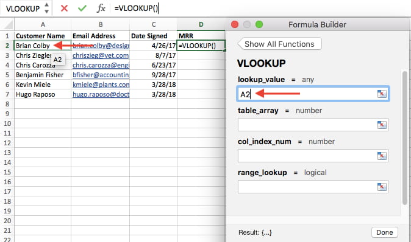
Task: Select row 20 header
Action: pyautogui.click(x=7, y=221)
